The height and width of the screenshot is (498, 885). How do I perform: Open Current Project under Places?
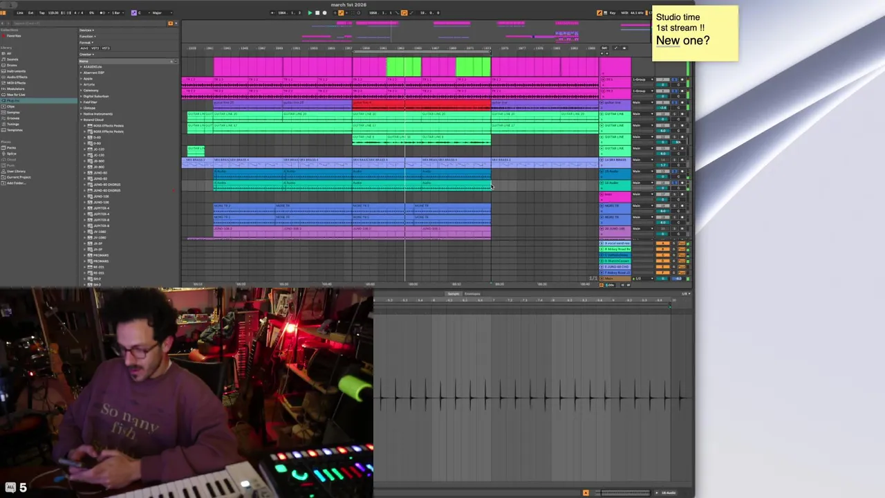18,177
